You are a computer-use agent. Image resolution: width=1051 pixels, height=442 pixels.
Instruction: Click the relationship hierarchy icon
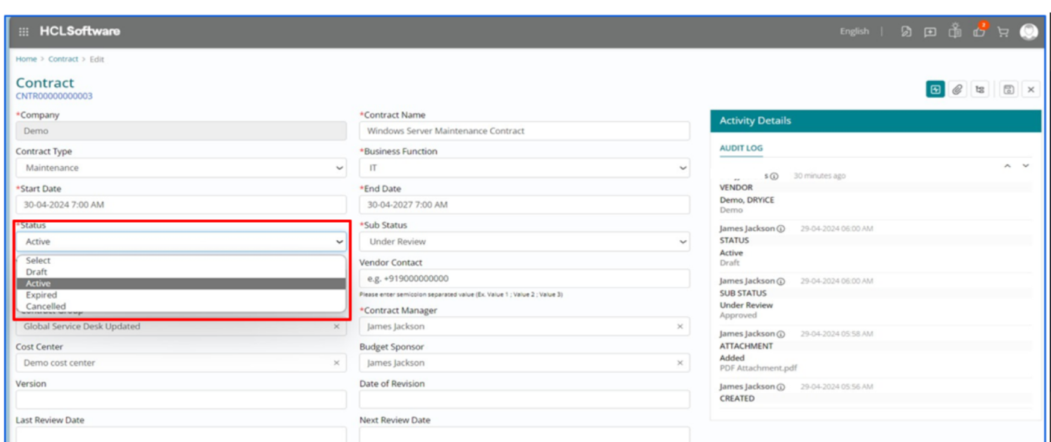pos(981,90)
